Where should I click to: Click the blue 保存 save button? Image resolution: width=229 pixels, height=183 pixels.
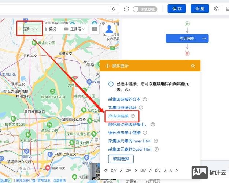pos(177,9)
